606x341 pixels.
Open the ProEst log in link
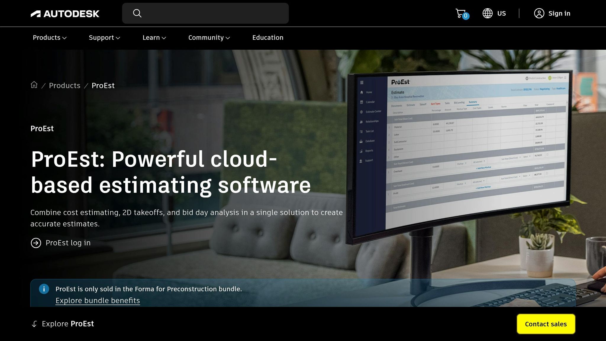pos(68,243)
